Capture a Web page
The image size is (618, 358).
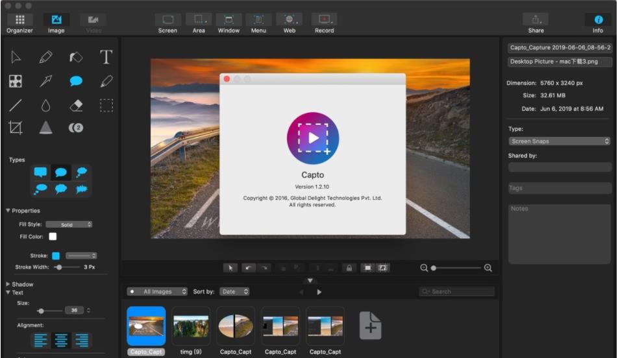(x=290, y=23)
